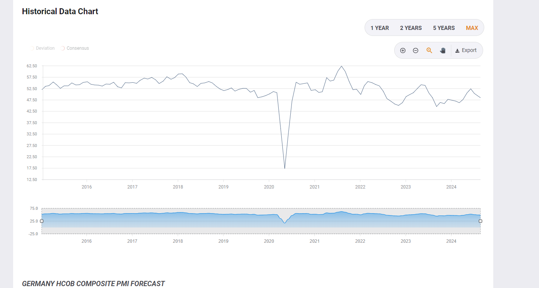Image resolution: width=539 pixels, height=288 pixels.
Task: Toggle the Deviation series visibility
Action: pyautogui.click(x=43, y=48)
